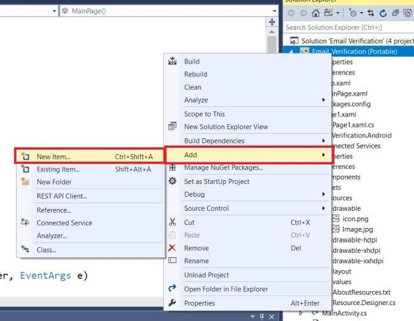The height and width of the screenshot is (321, 414).
Task: Open the MainPage() member dropdown
Action: tap(275, 11)
